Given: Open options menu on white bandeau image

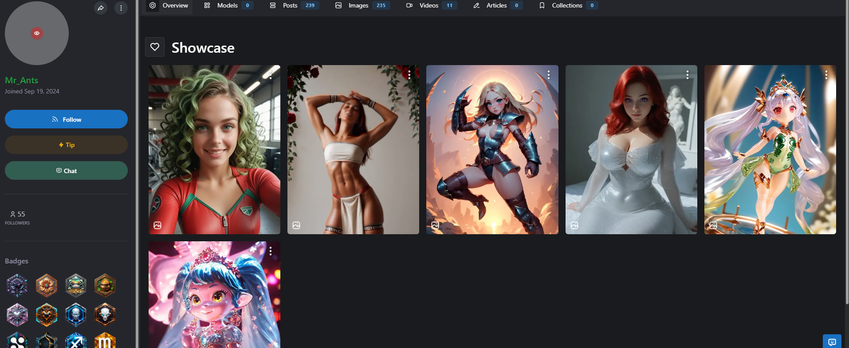Looking at the screenshot, I should pos(409,75).
